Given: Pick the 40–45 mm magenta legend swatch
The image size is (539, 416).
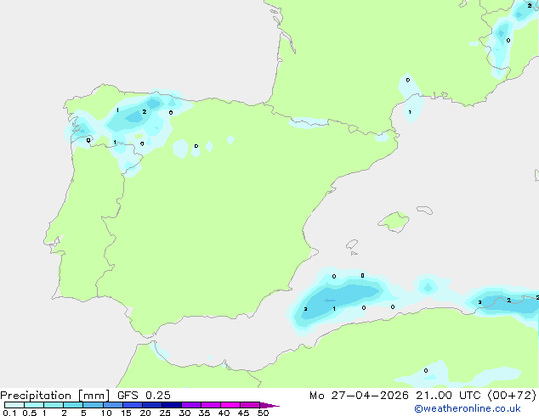Looking at the screenshot, I should point(230,405).
